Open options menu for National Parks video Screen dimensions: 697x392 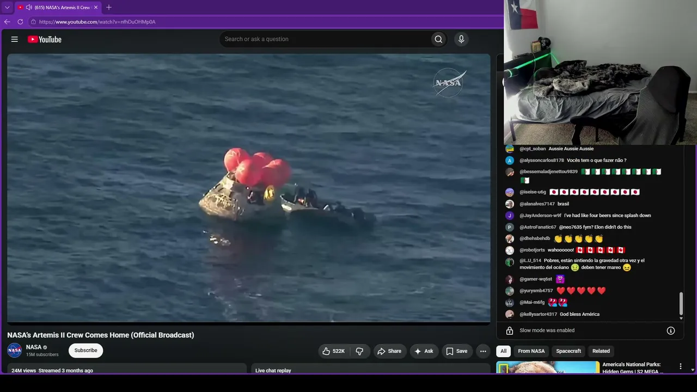coord(680,366)
